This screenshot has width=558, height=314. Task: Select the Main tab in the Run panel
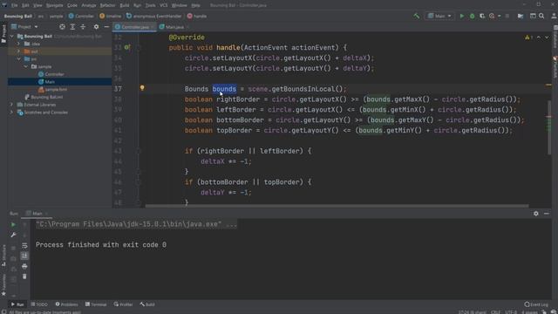pyautogui.click(x=37, y=214)
